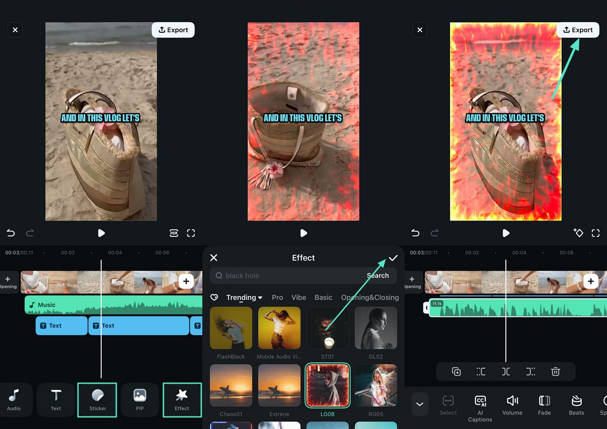Select the ST01 effect thumbnail
Image resolution: width=607 pixels, height=429 pixels.
(327, 328)
